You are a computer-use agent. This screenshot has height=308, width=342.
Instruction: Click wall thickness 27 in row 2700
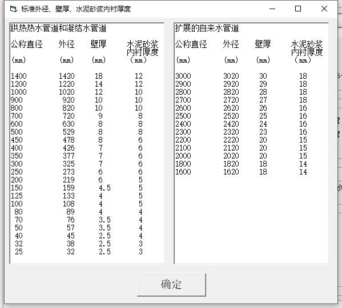(x=263, y=100)
